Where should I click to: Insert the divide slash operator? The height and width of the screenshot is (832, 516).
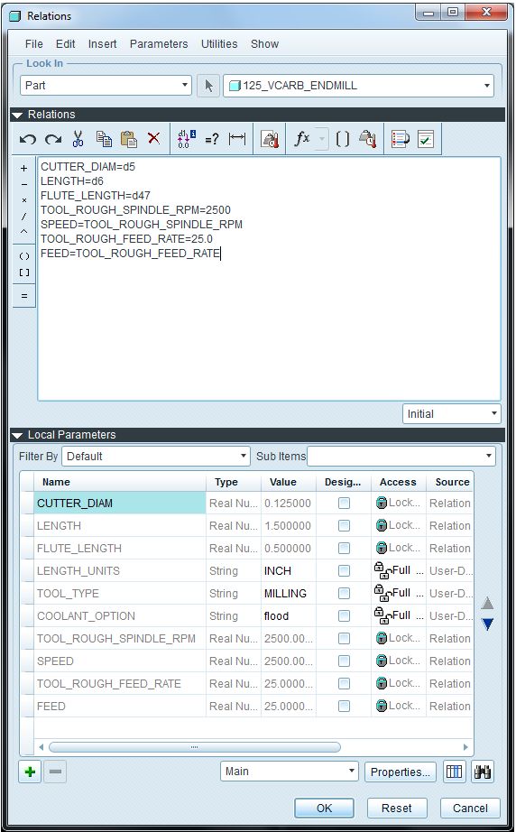tap(23, 217)
